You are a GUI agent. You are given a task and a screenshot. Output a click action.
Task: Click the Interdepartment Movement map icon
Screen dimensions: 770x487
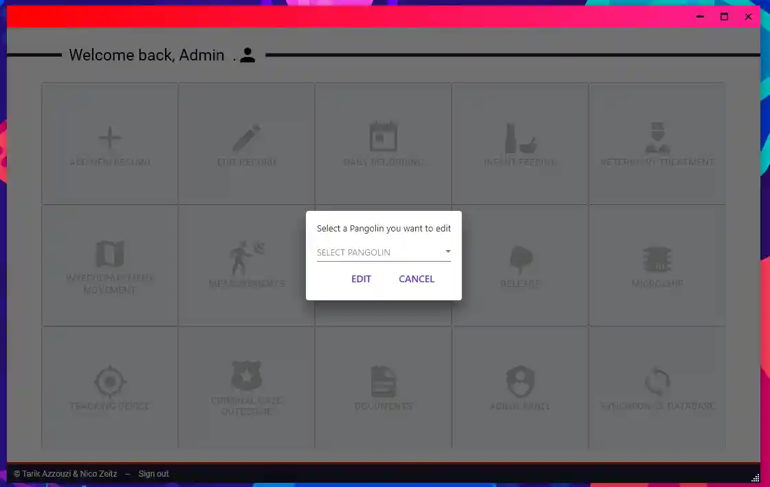coord(109,254)
